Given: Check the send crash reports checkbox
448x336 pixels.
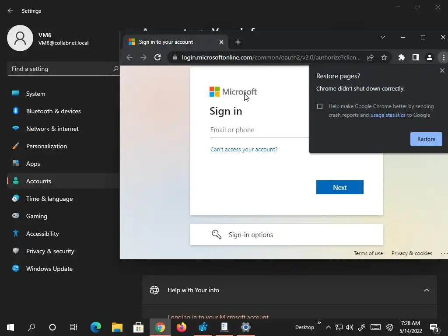Looking at the screenshot, I should point(320,106).
